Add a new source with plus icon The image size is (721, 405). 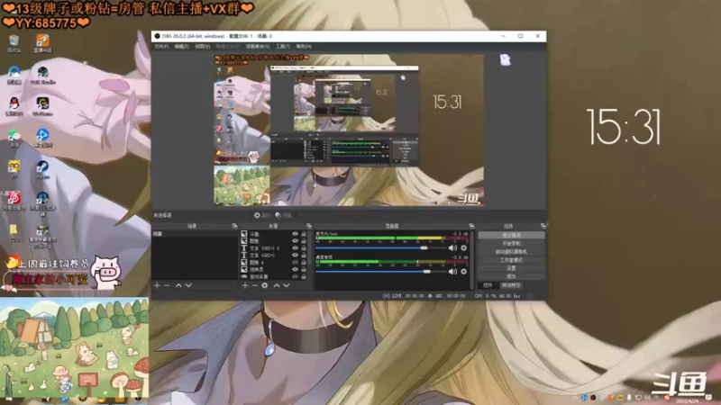(245, 285)
